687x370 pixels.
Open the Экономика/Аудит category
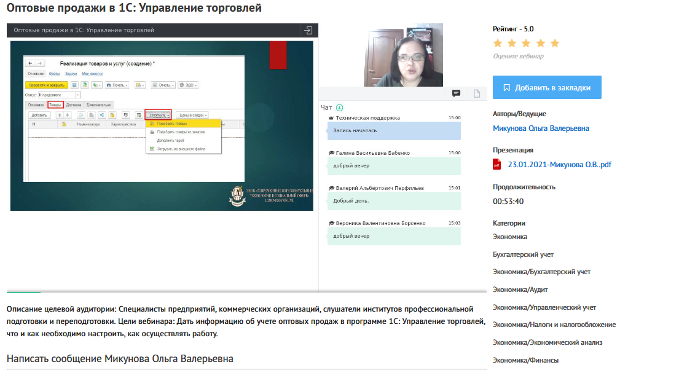520,289
